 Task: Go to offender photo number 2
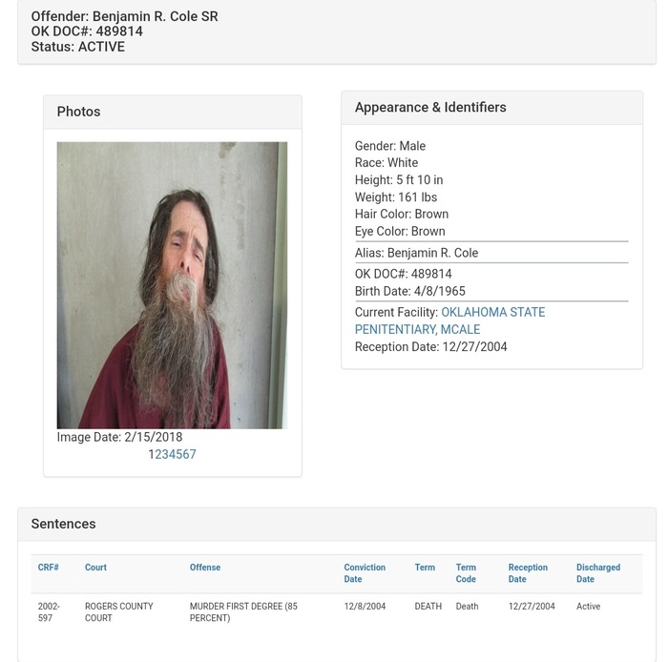(157, 454)
